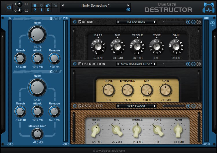Open the main menu list icon

click(x=35, y=6)
